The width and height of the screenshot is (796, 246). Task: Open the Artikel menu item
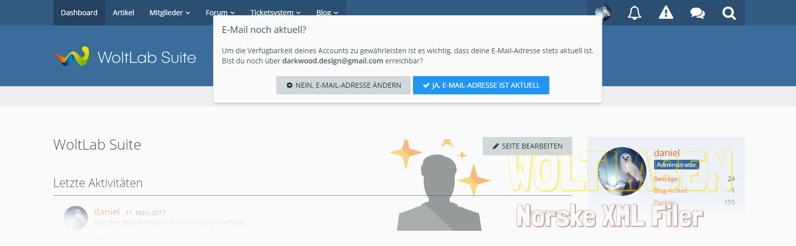[124, 13]
